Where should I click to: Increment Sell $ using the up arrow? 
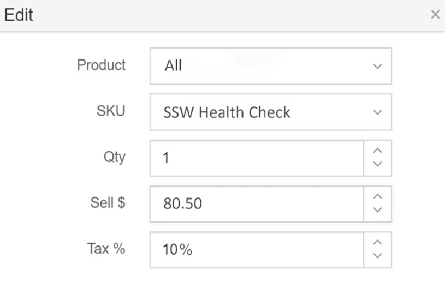click(377, 197)
